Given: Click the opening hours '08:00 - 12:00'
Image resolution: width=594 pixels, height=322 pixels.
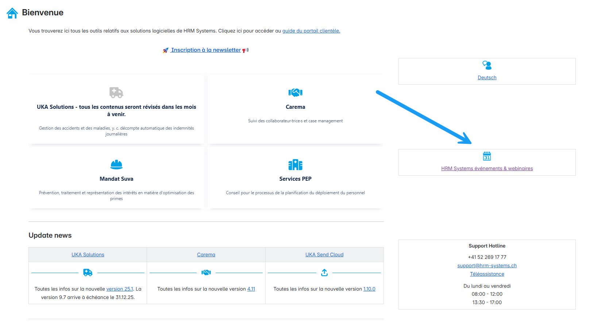Looking at the screenshot, I should [487, 294].
